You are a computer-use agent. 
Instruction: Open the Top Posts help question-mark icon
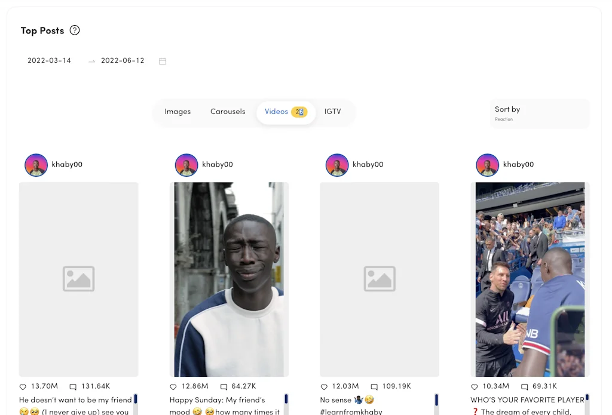point(75,30)
